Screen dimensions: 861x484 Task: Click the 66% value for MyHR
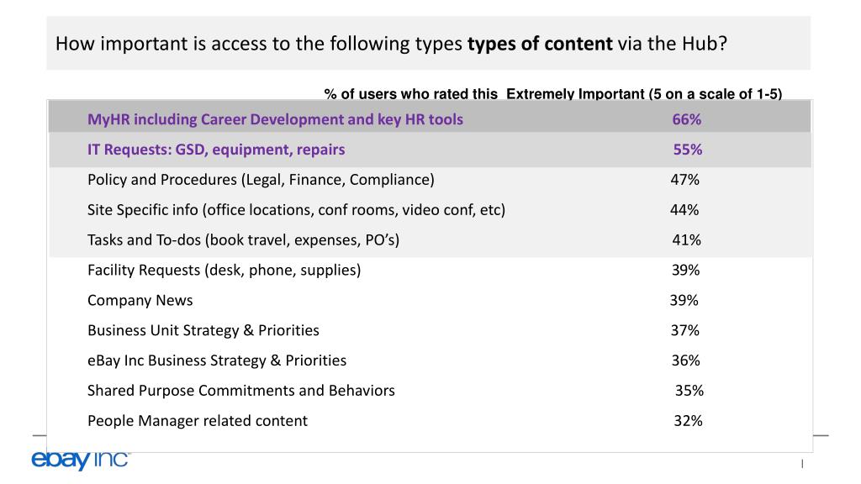pos(686,119)
